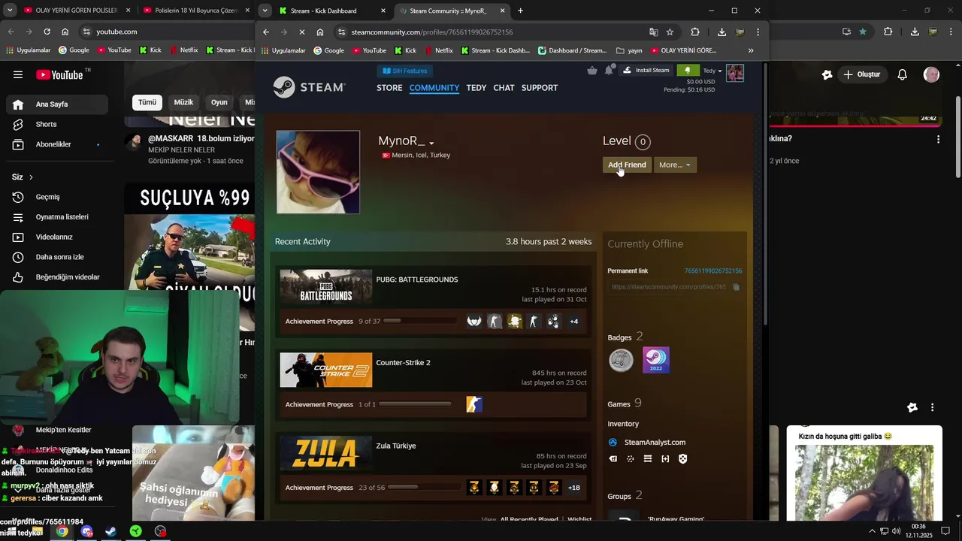The width and height of the screenshot is (962, 541).
Task: Click the dotted circle icon under SteamAnalyst
Action: pyautogui.click(x=630, y=459)
